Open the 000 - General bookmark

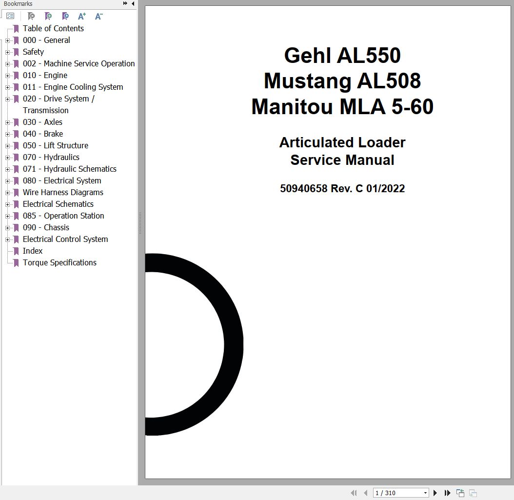pyautogui.click(x=46, y=40)
